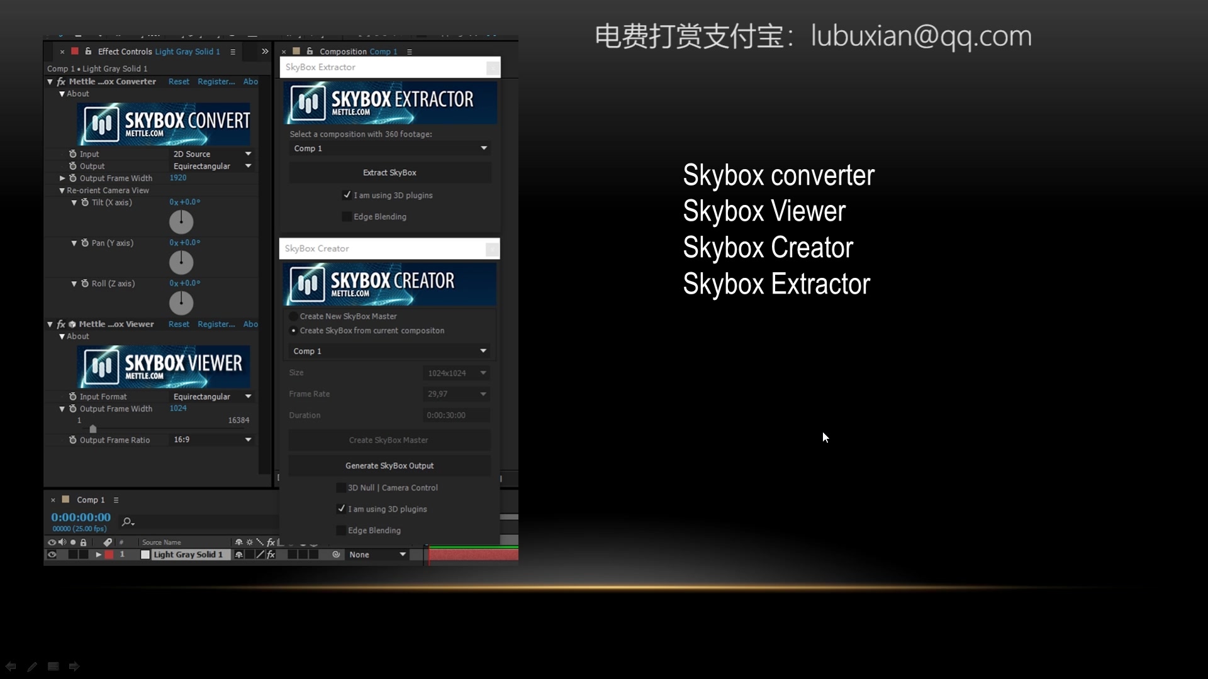Click the slideshow see-all-slides icon
The height and width of the screenshot is (679, 1208).
coord(53,666)
